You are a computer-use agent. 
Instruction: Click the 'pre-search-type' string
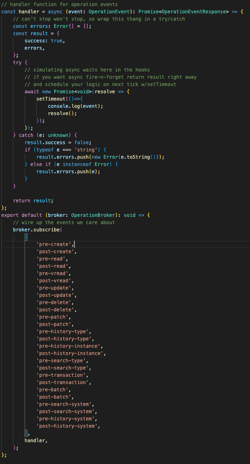coord(61,361)
